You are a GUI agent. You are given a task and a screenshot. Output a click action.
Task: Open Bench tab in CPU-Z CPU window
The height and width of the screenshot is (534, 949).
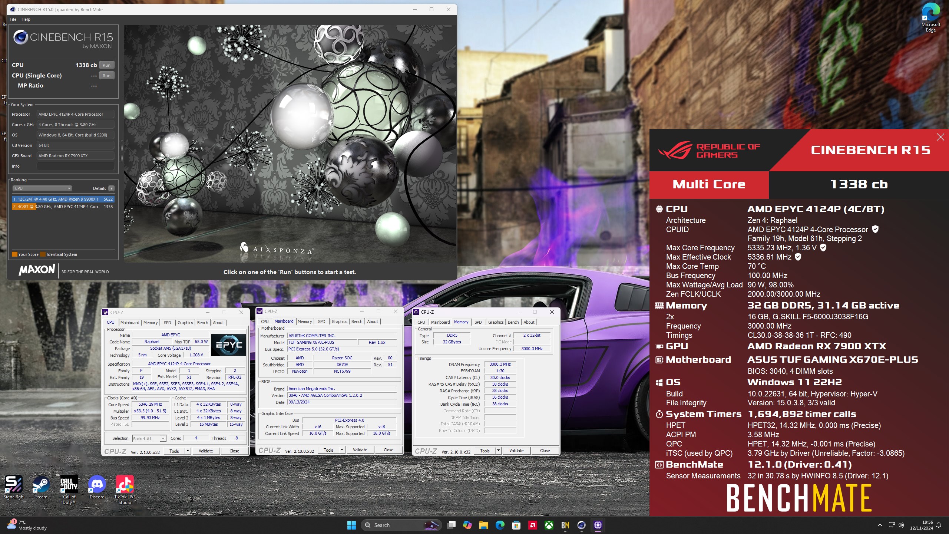(202, 323)
